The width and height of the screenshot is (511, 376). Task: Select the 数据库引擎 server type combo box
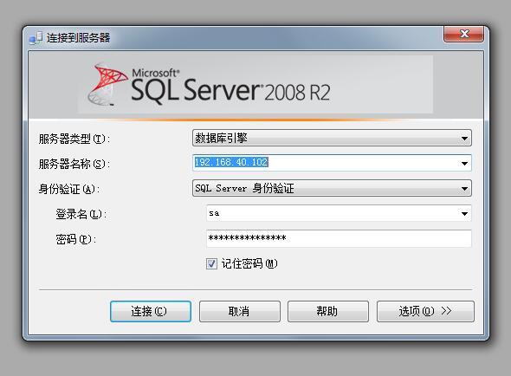click(332, 138)
